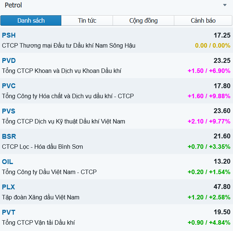Open the PSH ticker symbol
Image resolution: width=233 pixels, height=231 pixels.
[9, 35]
